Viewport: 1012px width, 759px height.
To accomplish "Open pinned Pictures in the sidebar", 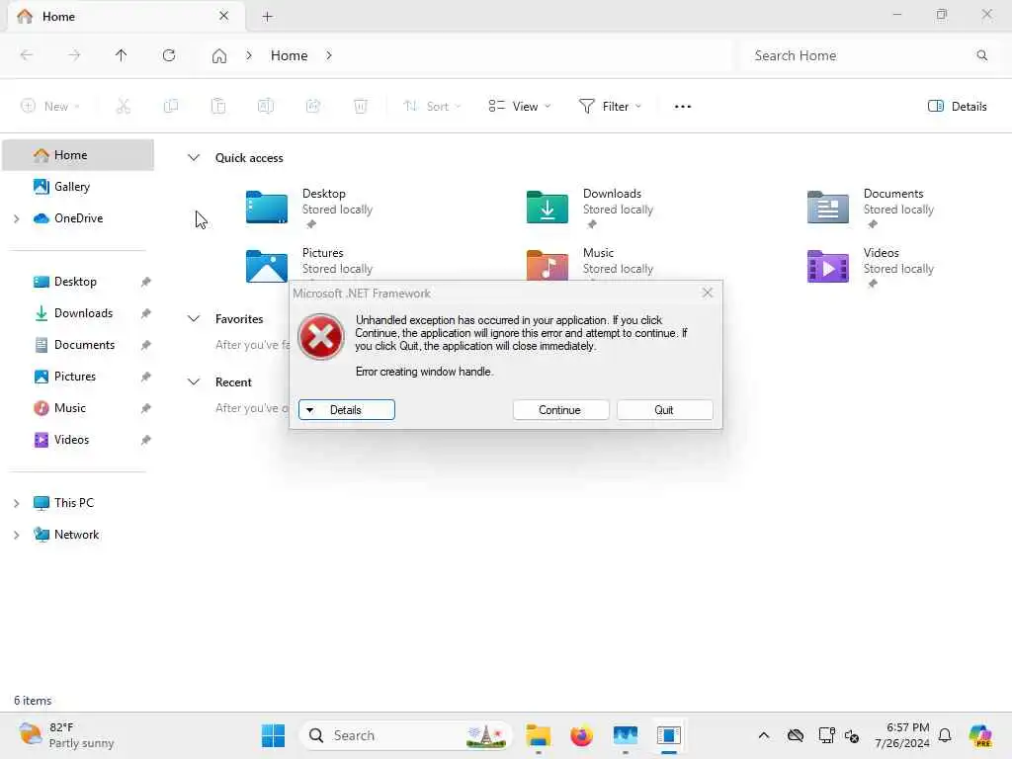I will click(75, 377).
